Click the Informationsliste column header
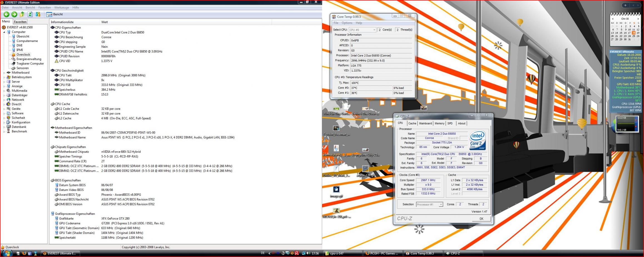This screenshot has width=644, height=257. 74,22
